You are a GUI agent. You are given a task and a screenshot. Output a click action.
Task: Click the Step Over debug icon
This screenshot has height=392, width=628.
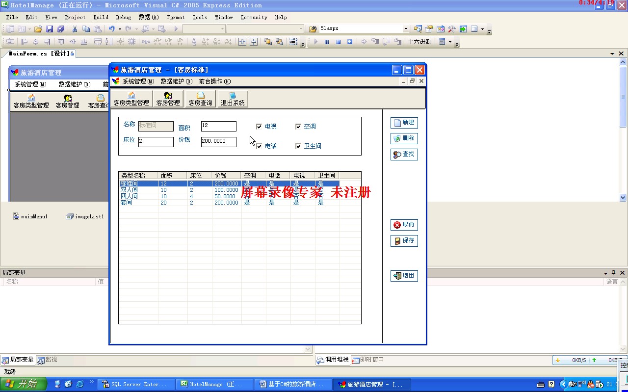386,42
